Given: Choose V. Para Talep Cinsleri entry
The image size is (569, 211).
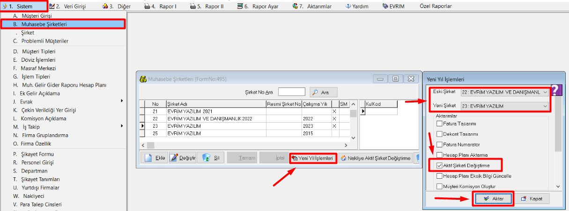Looking at the screenshot, I should [x=63, y=204].
